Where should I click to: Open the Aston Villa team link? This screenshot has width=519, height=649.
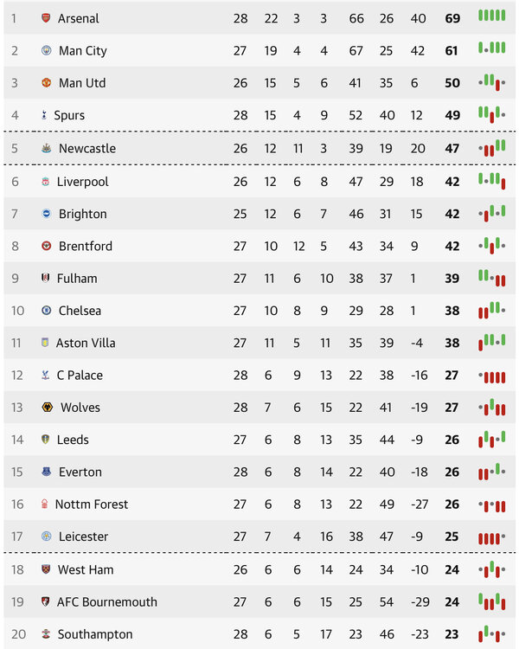(x=85, y=343)
